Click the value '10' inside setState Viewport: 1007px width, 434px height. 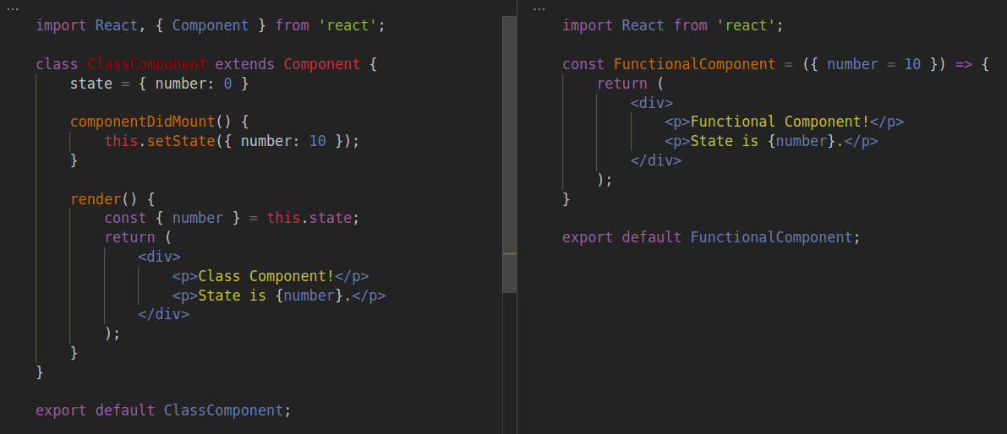(318, 141)
